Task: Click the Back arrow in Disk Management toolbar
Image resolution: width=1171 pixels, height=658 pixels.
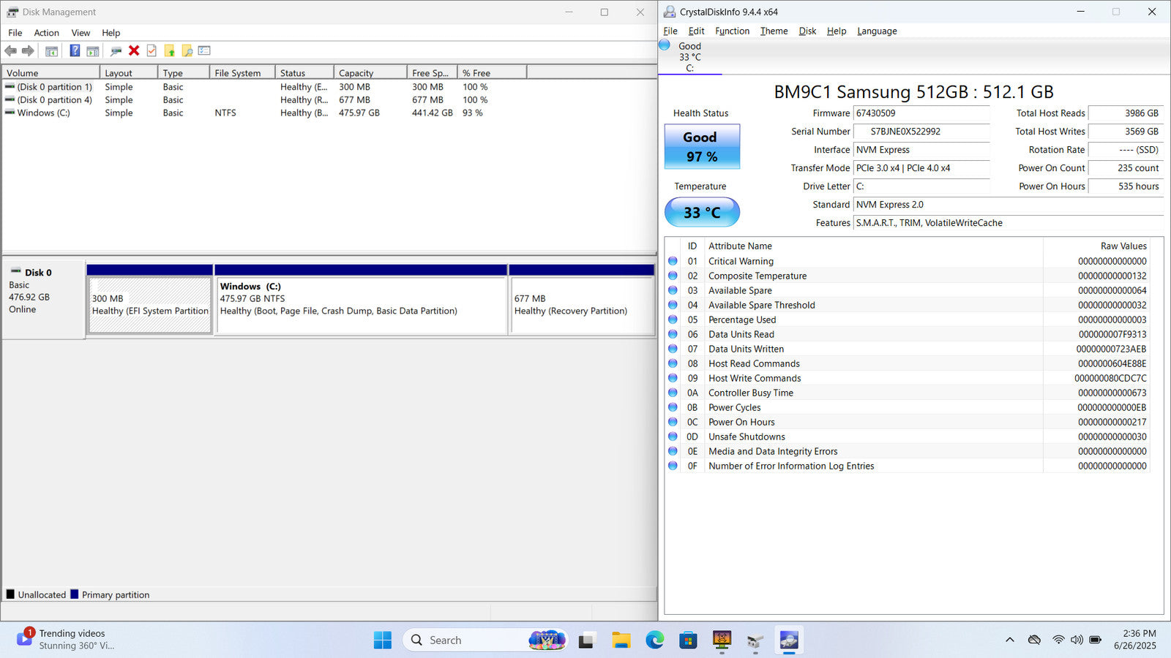Action: pos(10,51)
